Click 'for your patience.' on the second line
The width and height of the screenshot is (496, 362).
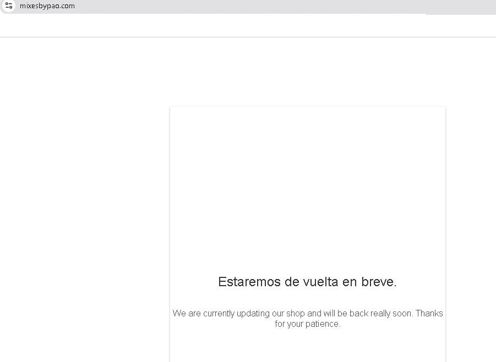click(307, 324)
